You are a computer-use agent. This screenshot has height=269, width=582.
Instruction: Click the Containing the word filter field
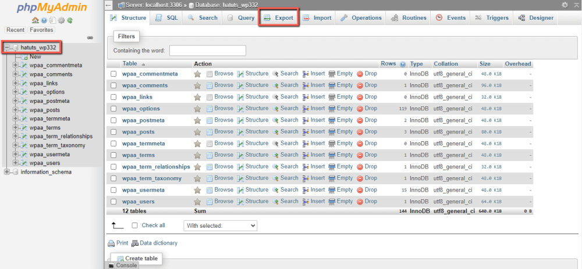pos(208,51)
